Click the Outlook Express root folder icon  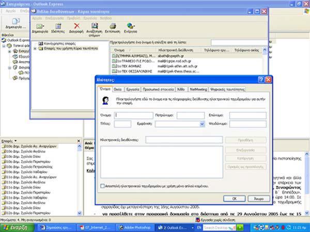tap(4, 40)
